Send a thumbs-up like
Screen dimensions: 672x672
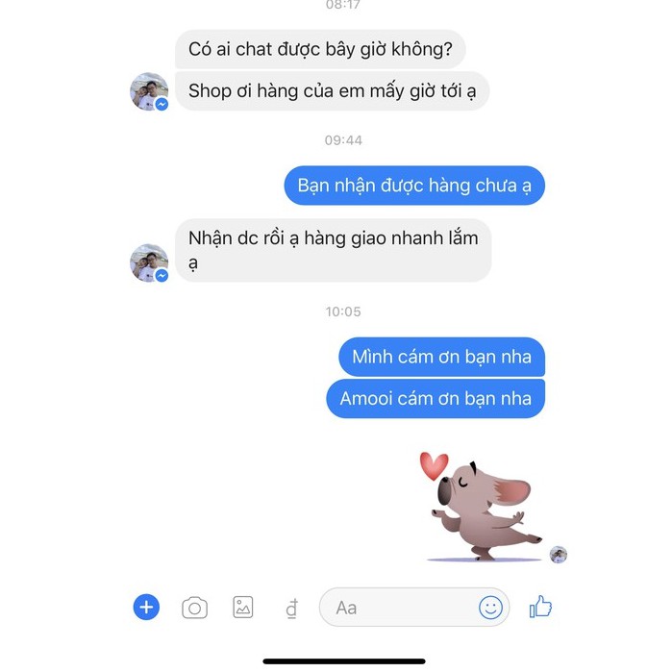[540, 607]
